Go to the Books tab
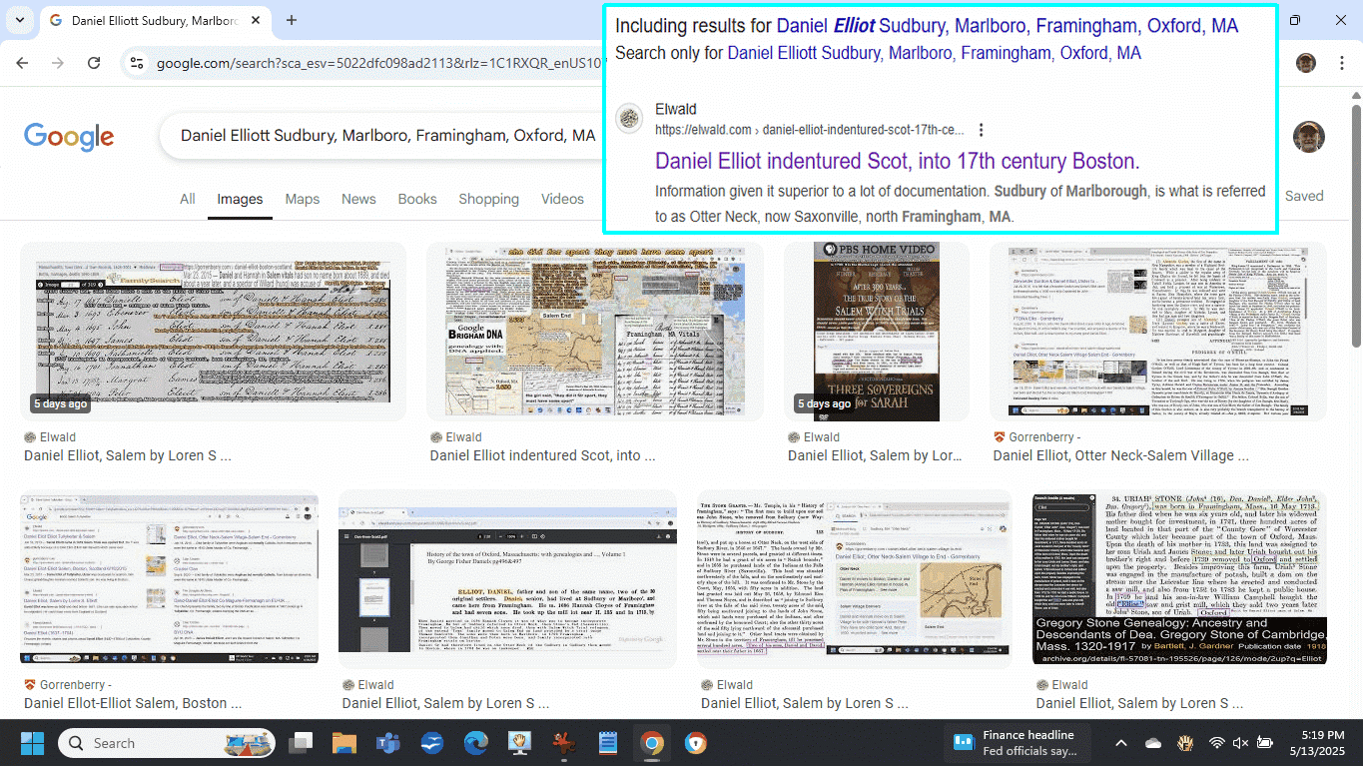This screenshot has height=766, width=1363. pos(417,199)
